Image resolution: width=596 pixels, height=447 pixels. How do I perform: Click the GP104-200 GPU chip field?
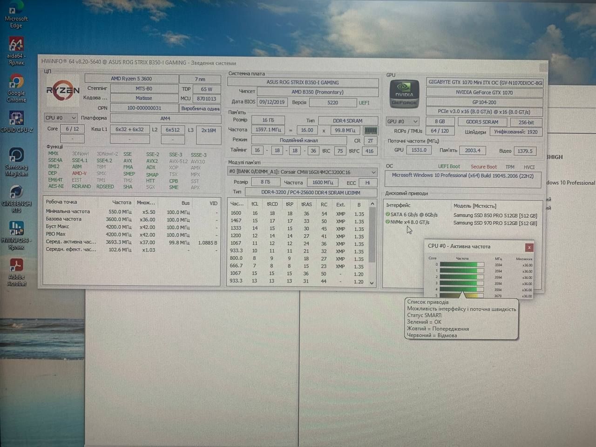(x=484, y=102)
